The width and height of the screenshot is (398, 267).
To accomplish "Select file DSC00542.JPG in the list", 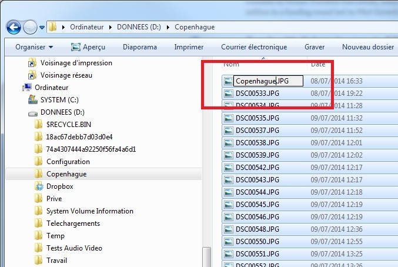I will tap(257, 168).
